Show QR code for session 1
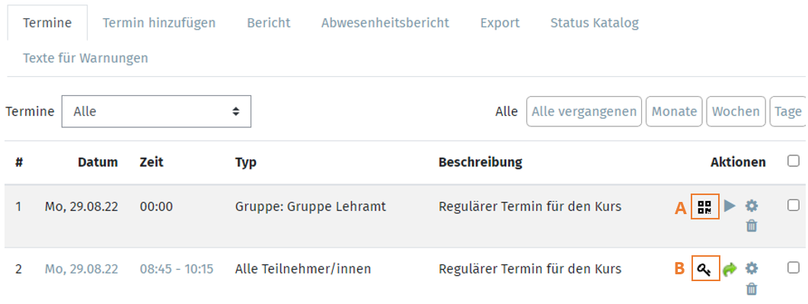Image resolution: width=808 pixels, height=304 pixels. pyautogui.click(x=704, y=207)
